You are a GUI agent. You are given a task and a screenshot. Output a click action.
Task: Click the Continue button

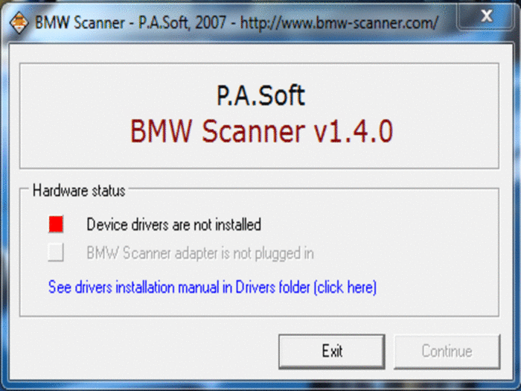(447, 352)
